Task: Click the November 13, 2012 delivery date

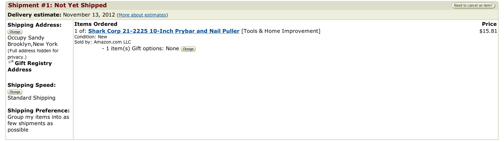Action: click(x=89, y=15)
